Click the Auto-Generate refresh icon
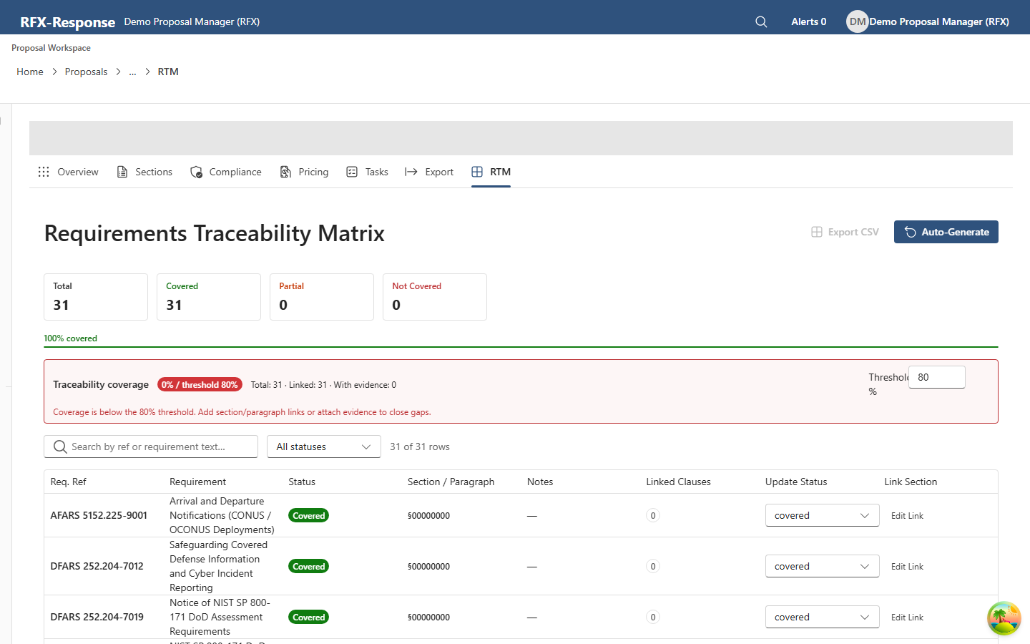The width and height of the screenshot is (1030, 644). (x=911, y=232)
